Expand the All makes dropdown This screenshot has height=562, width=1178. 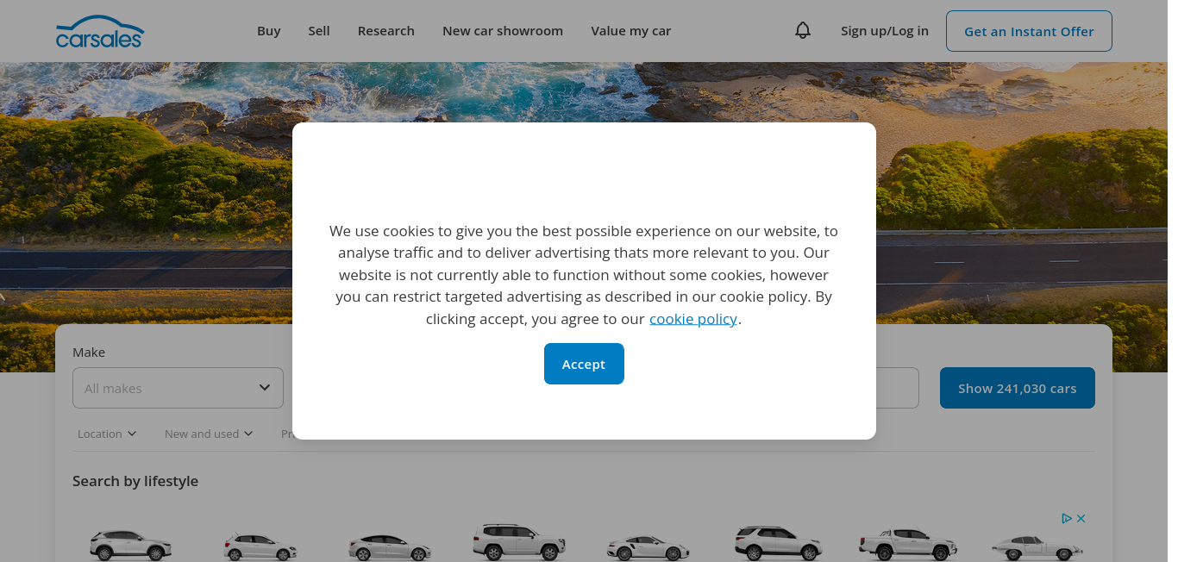pyautogui.click(x=178, y=388)
